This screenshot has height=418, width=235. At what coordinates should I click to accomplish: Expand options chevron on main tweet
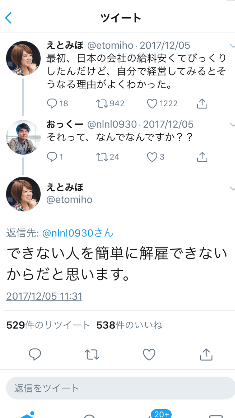(232, 188)
